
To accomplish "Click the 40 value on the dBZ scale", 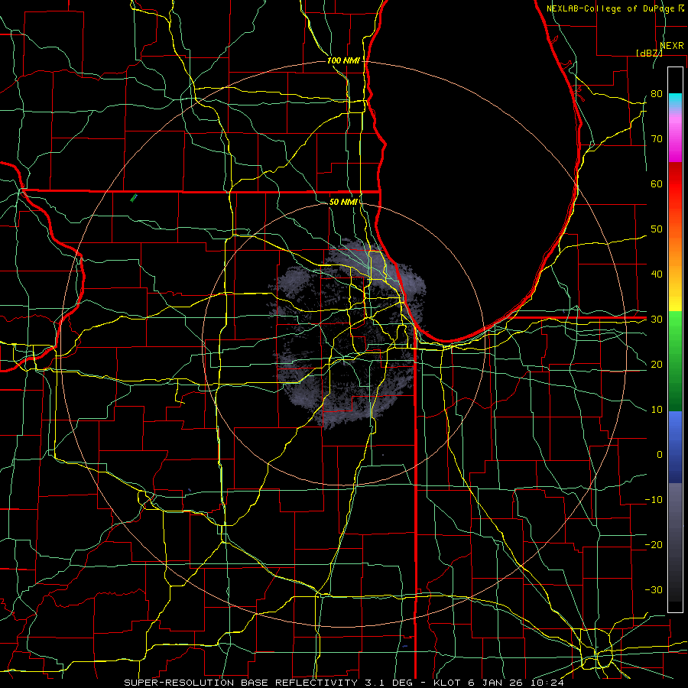I will 657,274.
